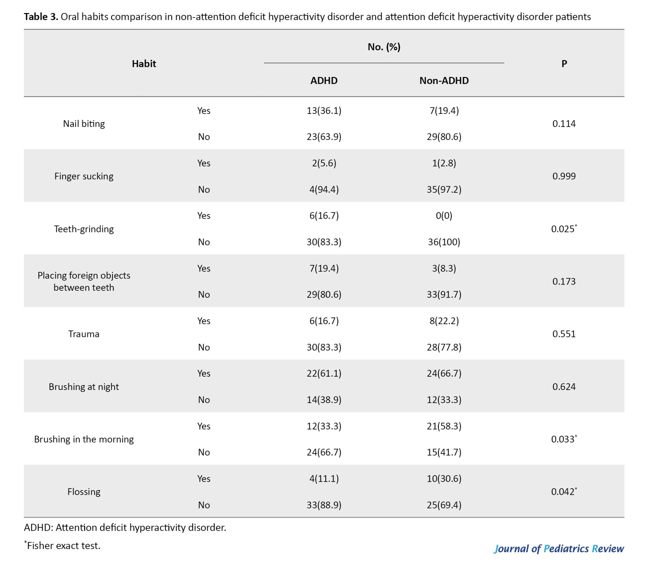Select the Flossing row label
This screenshot has width=652, height=577.
(x=84, y=492)
